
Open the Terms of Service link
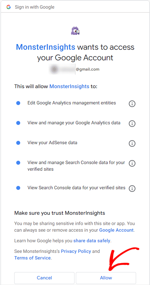(32, 258)
